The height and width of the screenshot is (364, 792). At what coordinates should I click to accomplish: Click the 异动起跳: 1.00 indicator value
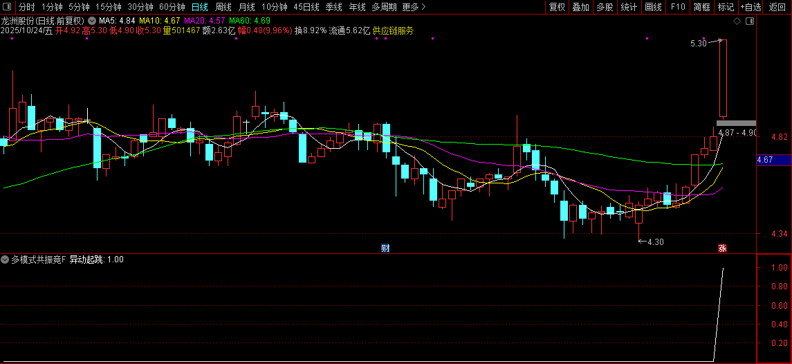(96, 260)
